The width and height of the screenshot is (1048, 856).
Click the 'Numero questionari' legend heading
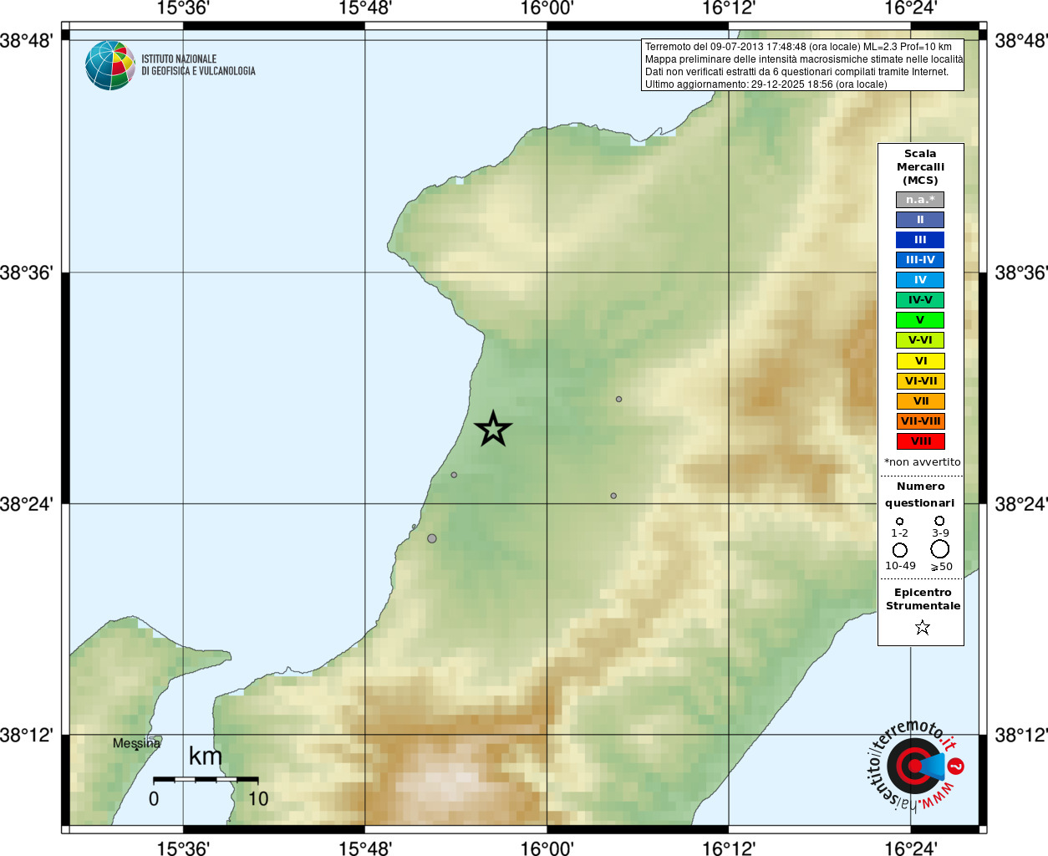920,495
